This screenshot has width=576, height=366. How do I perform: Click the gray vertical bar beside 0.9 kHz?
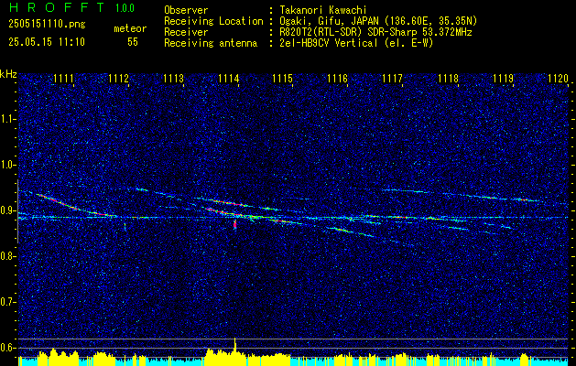tap(17, 211)
